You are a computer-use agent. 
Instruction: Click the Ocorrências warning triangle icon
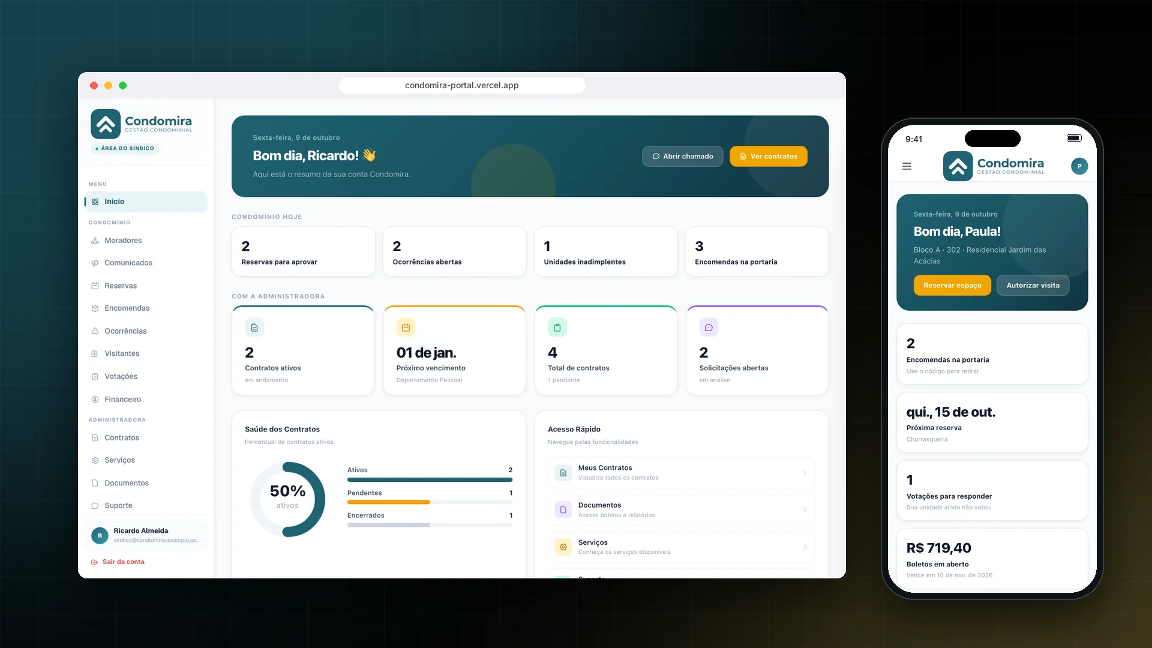[95, 331]
